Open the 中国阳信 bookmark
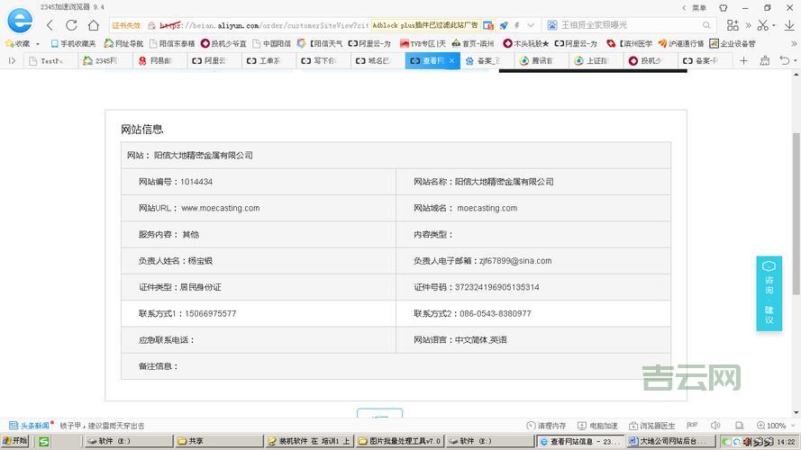 click(272, 44)
